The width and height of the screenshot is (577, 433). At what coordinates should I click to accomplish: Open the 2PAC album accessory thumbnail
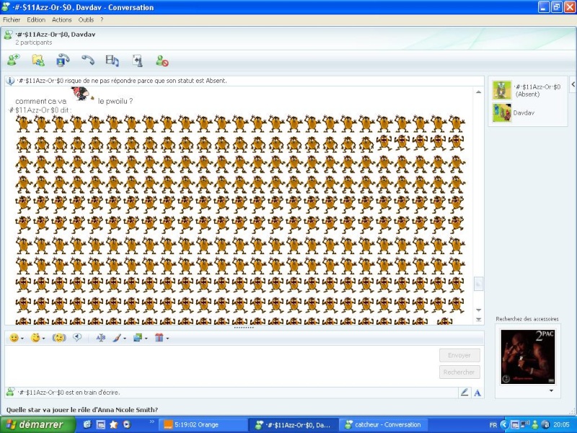tap(528, 357)
